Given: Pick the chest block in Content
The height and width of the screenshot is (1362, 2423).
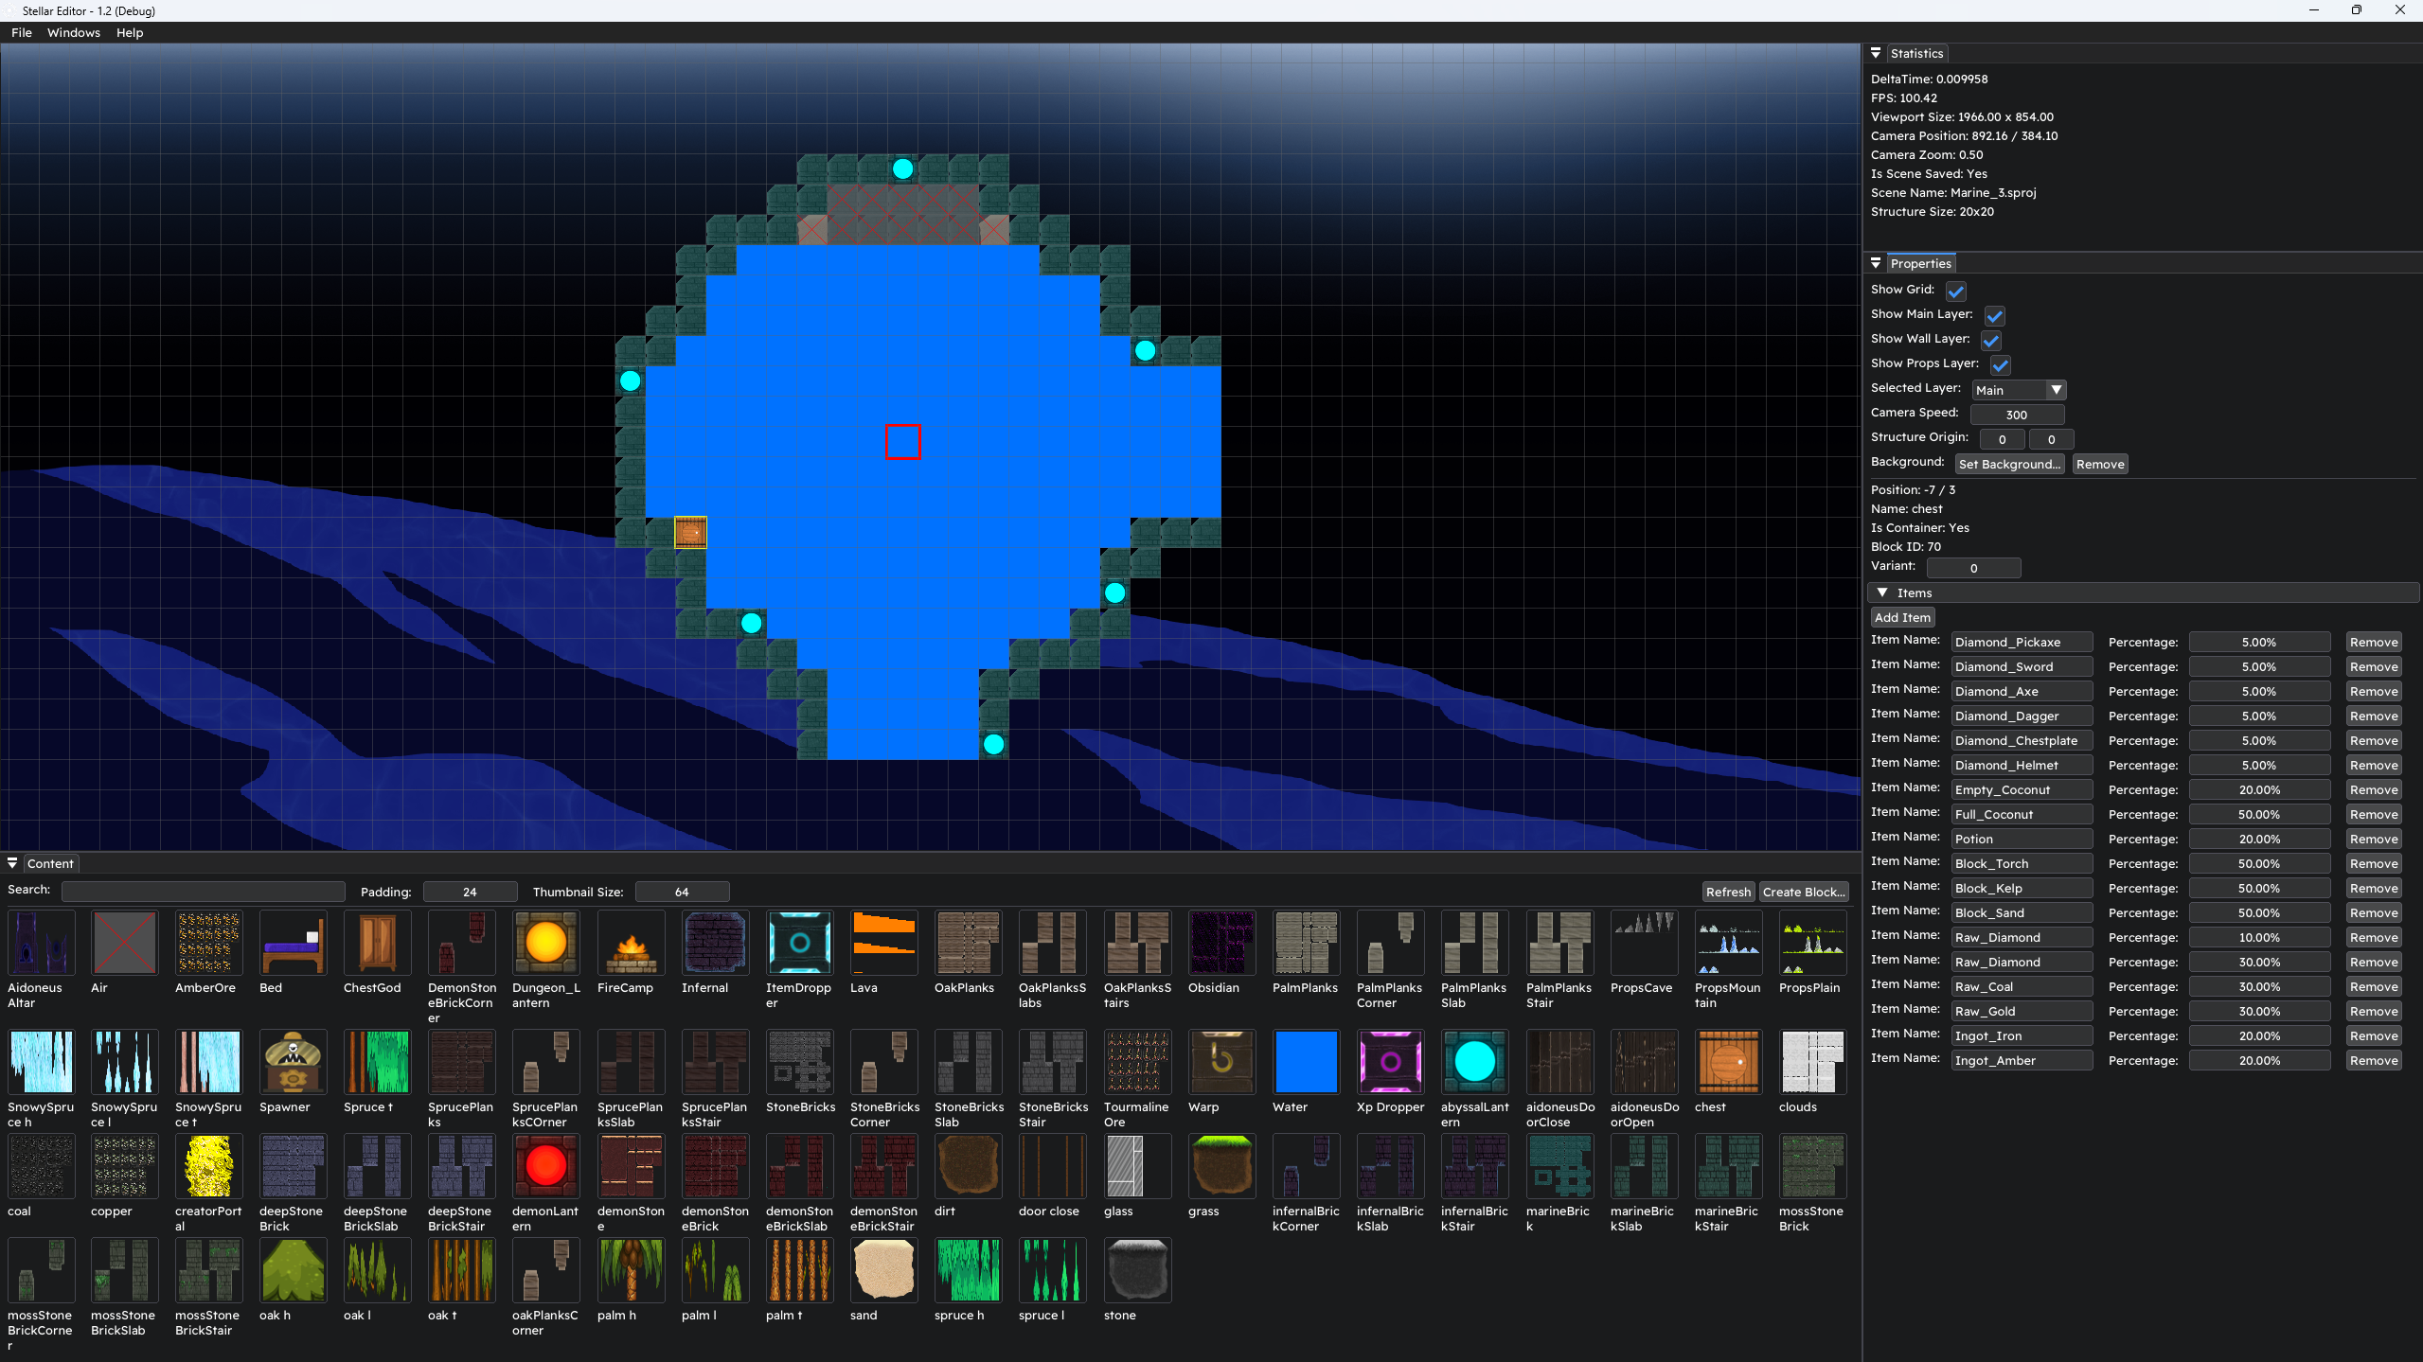Looking at the screenshot, I should [1728, 1062].
